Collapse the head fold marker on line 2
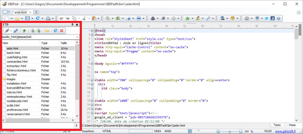This screenshot has width=303, height=134. [x=92, y=35]
